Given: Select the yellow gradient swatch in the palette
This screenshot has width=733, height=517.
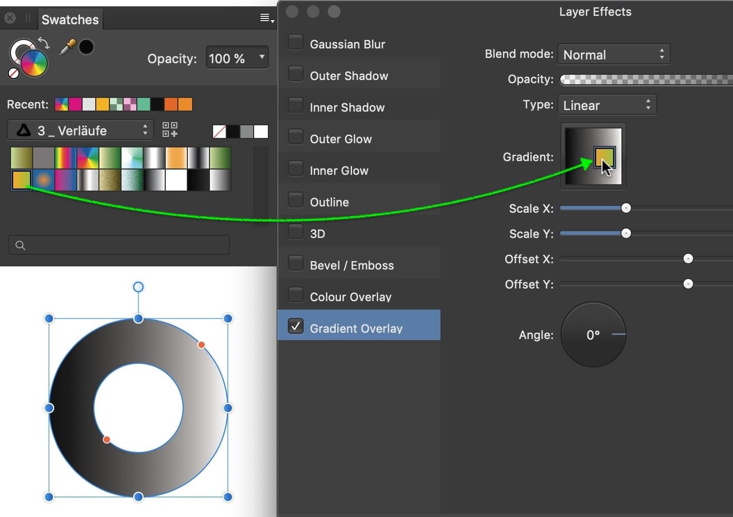Looking at the screenshot, I should point(21,180).
